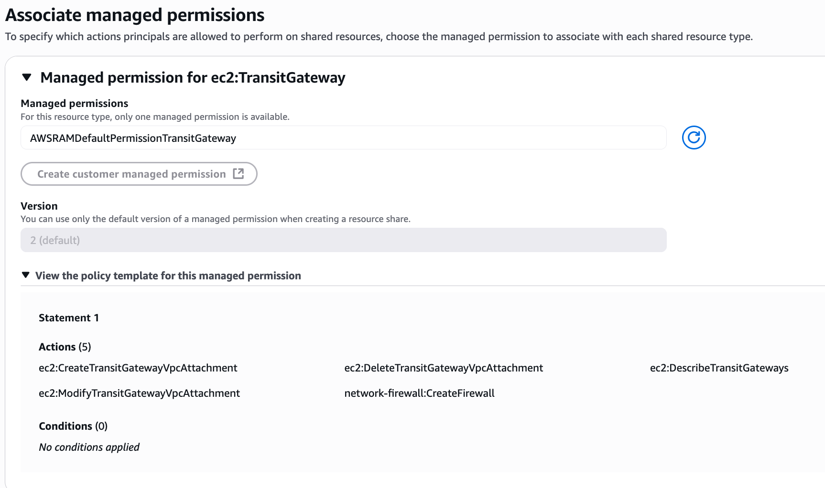Select ec2:DescribeTransitGateways action text

pos(719,368)
